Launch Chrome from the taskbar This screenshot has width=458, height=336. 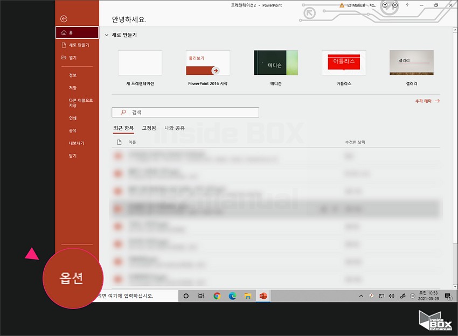pyautogui.click(x=217, y=296)
